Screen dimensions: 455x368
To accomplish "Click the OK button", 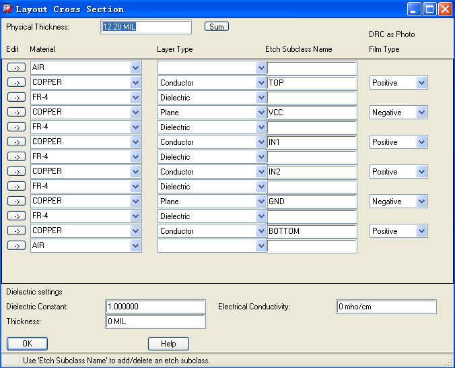I will (x=27, y=344).
